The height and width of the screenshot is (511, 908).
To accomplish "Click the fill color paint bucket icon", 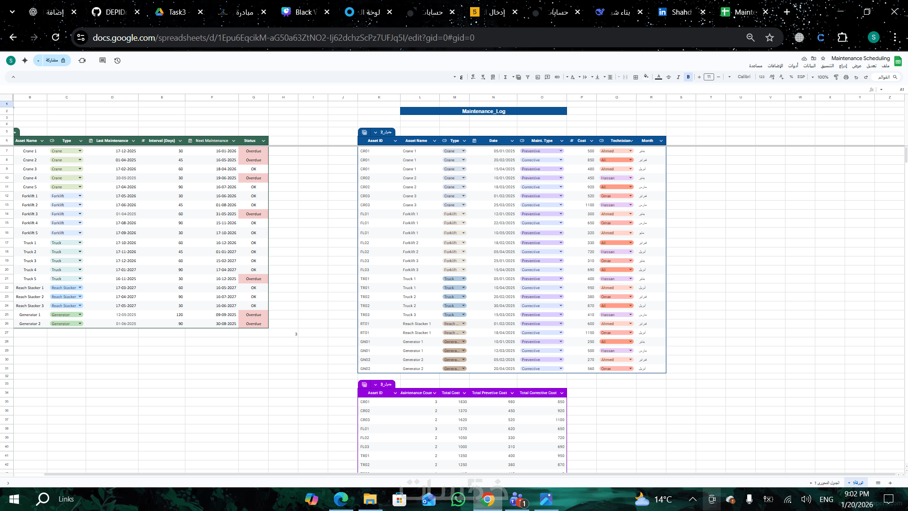I will 646,77.
